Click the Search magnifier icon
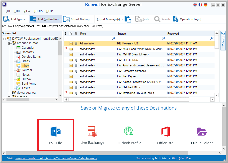This screenshot has width=228, height=163. [157, 19]
